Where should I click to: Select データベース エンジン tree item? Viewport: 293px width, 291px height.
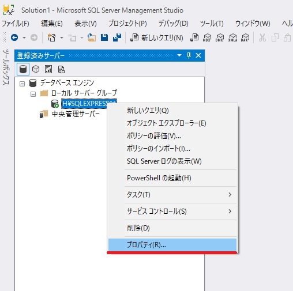pos(67,83)
